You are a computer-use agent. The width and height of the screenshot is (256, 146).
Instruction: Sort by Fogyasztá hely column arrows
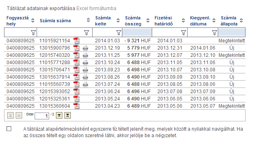point(33,21)
